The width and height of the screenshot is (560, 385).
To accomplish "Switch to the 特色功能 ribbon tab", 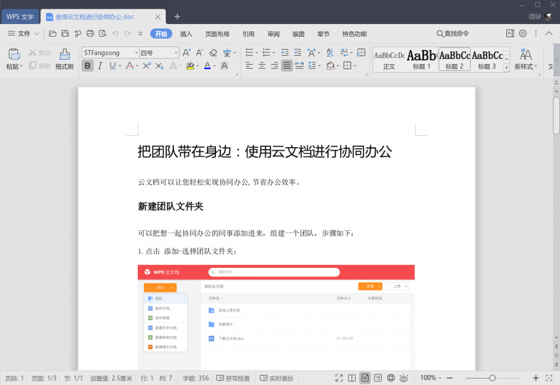I will pos(354,34).
